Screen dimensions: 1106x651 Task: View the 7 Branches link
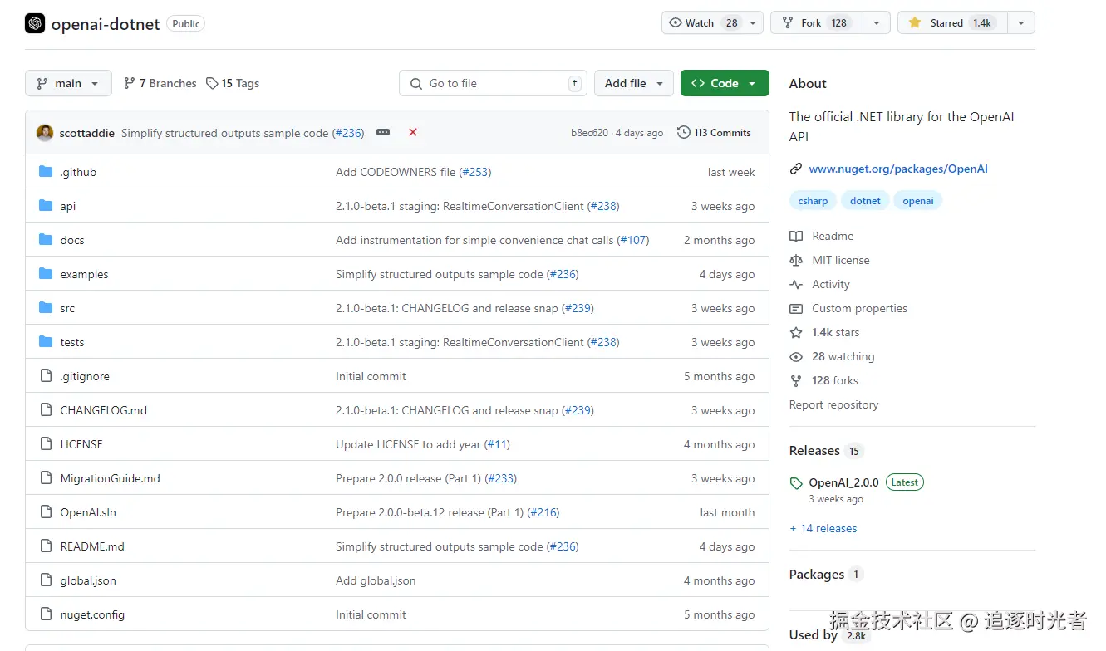click(x=160, y=83)
